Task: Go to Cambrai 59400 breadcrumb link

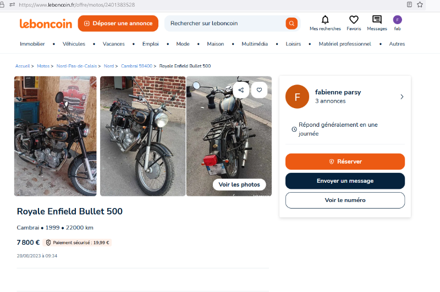Action: click(136, 66)
